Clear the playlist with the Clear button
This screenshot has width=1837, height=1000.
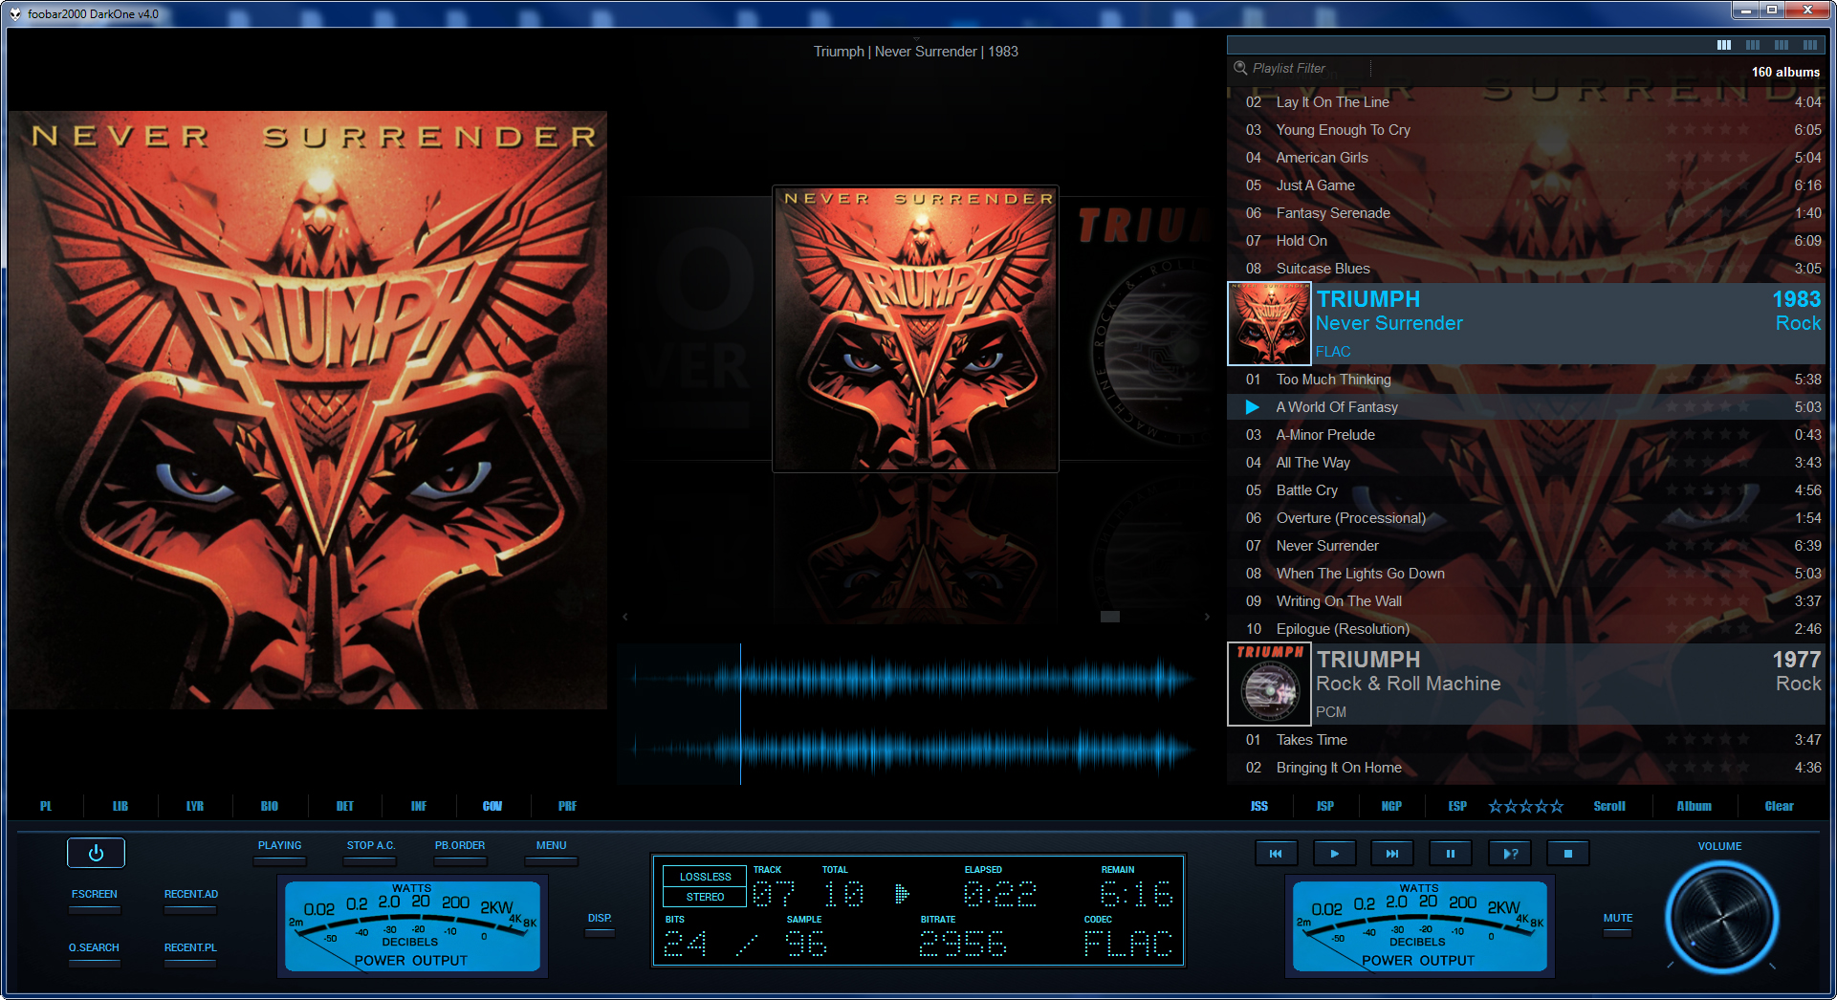tap(1779, 806)
